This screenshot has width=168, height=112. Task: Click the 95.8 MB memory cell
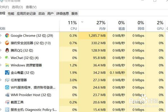93,58
